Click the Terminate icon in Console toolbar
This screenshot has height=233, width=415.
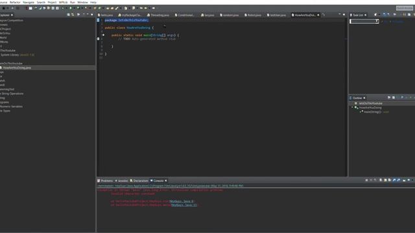366,180
